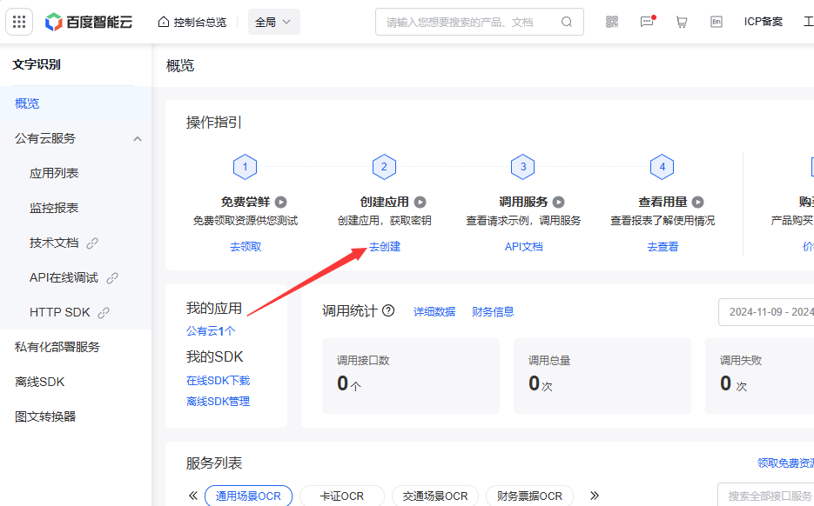Click the help icon beside 调用统计
This screenshot has width=814, height=506.
pyautogui.click(x=388, y=310)
